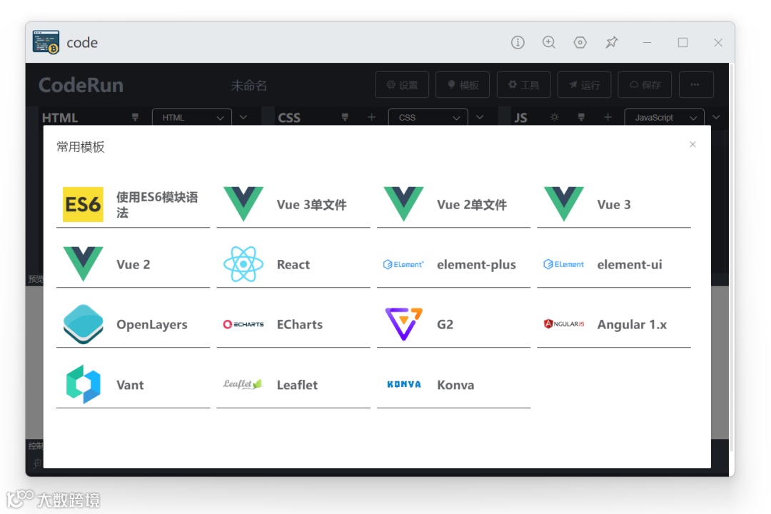Pick the Vue 2单文件 template logo
The height and width of the screenshot is (514, 771).
click(x=403, y=204)
